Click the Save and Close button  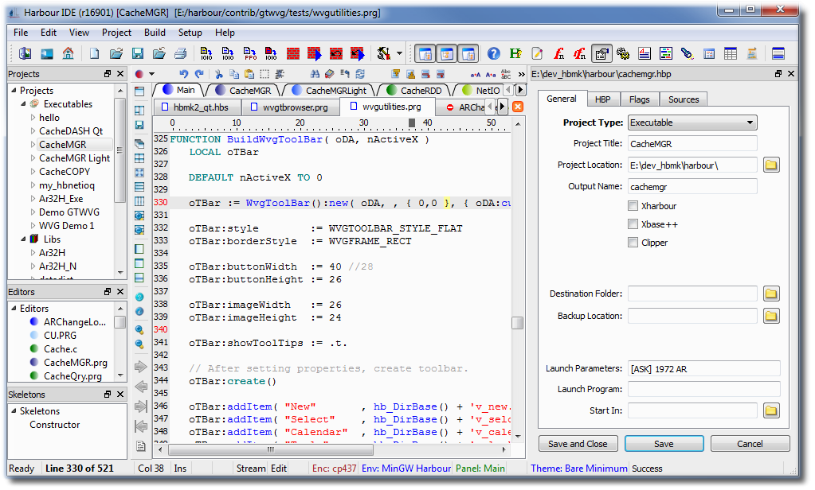578,444
